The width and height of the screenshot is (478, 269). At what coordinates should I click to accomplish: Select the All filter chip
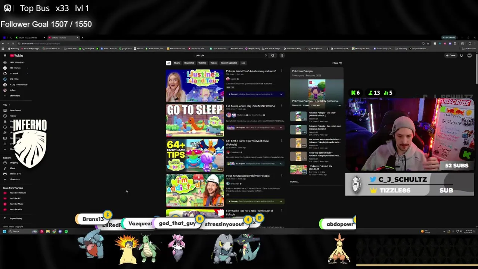[x=168, y=63]
